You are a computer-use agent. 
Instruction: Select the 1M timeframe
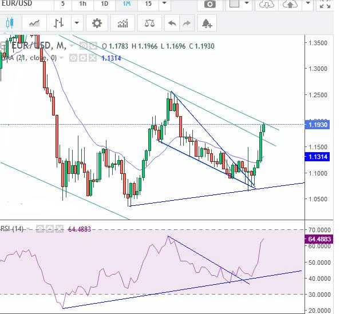click(126, 3)
